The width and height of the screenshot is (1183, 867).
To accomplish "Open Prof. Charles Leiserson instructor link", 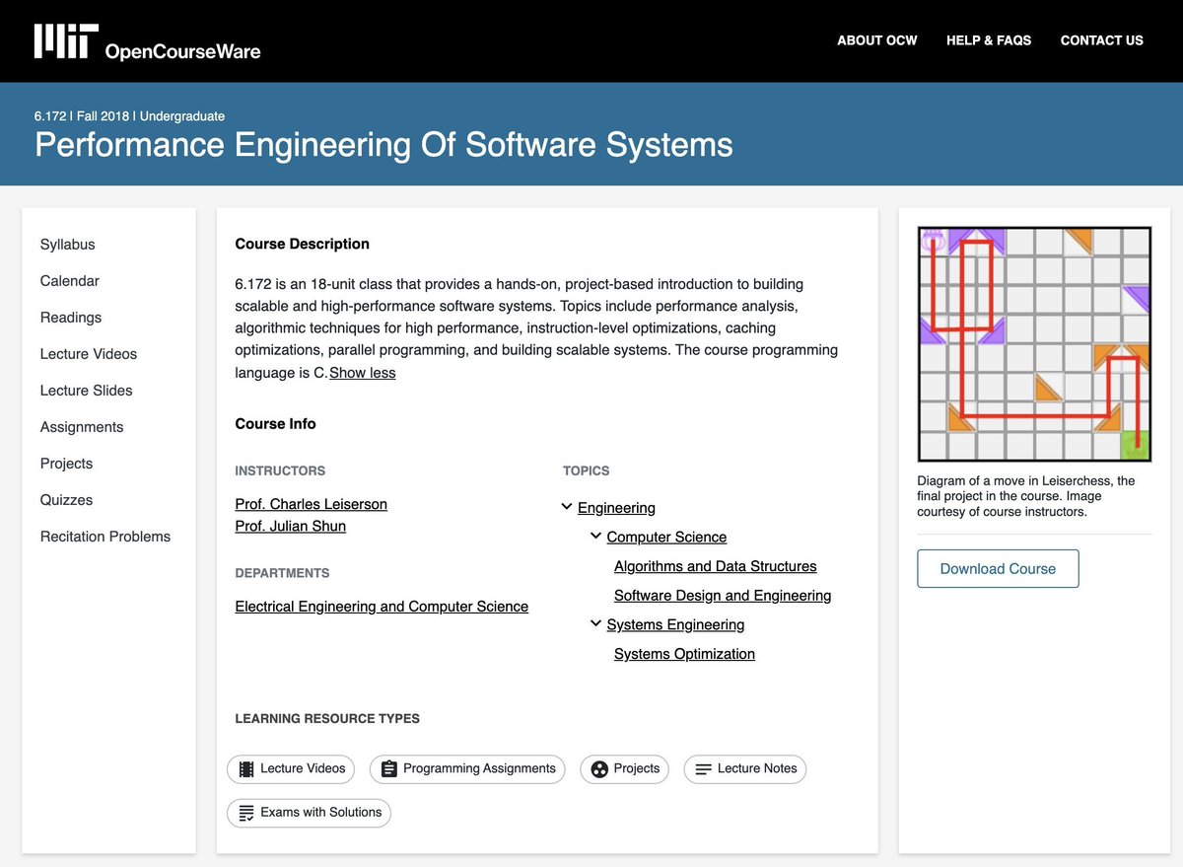I will tap(312, 504).
